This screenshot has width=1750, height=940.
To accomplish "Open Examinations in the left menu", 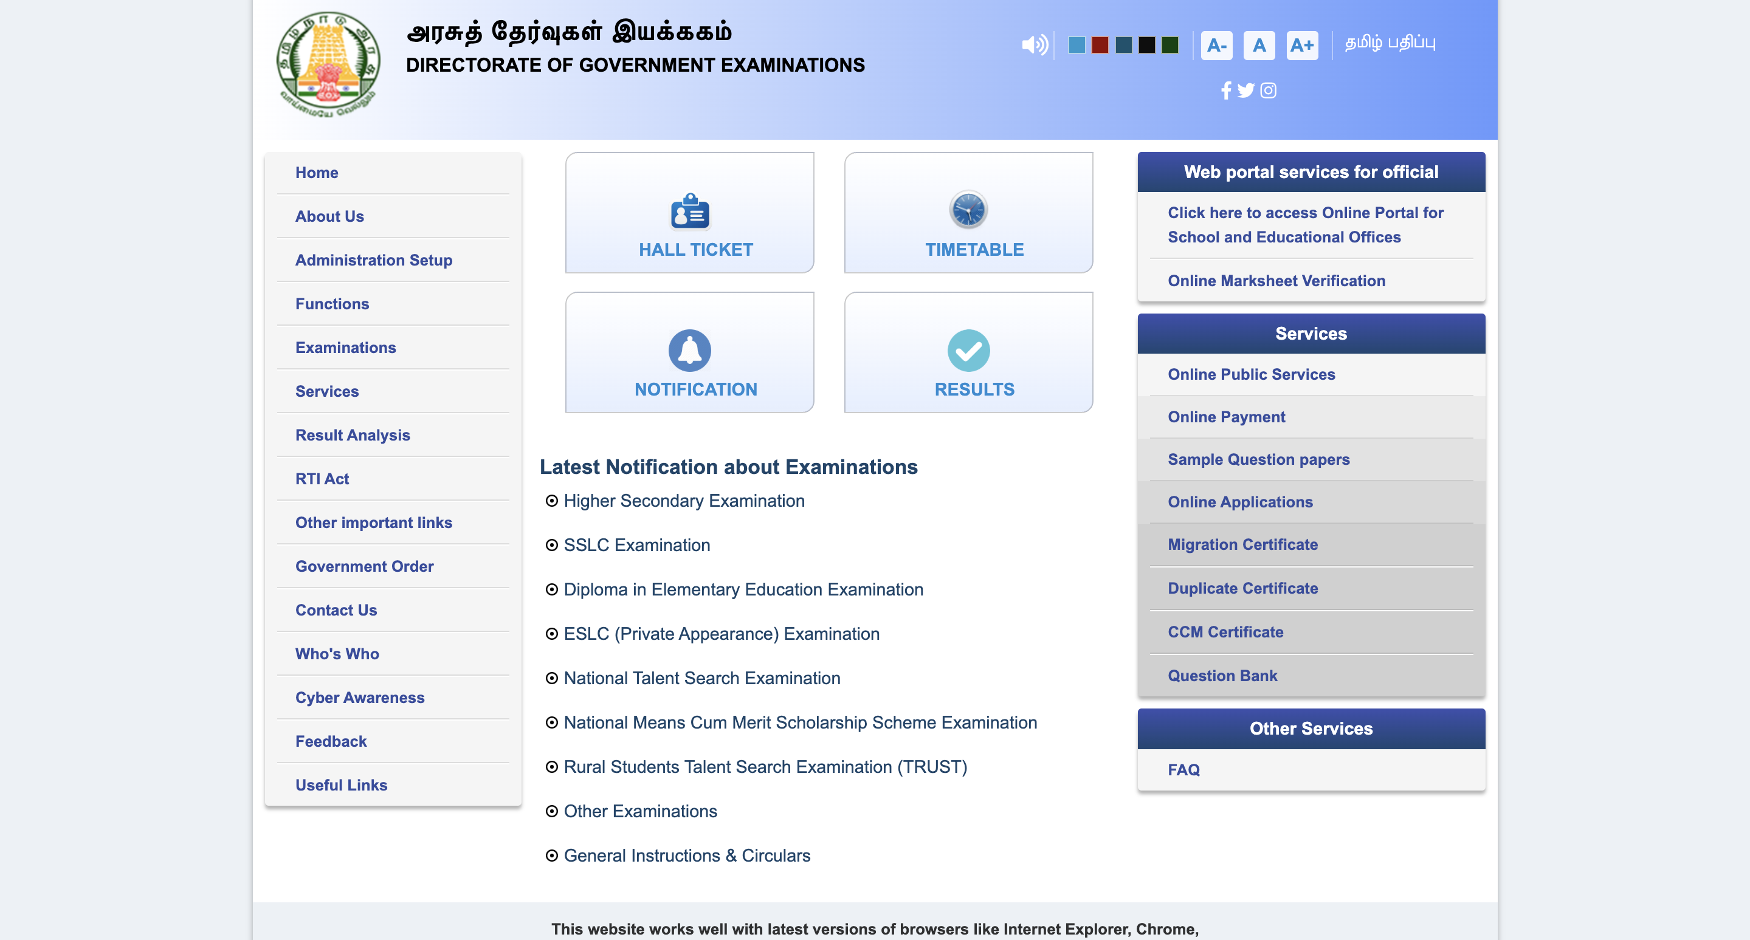I will coord(345,348).
